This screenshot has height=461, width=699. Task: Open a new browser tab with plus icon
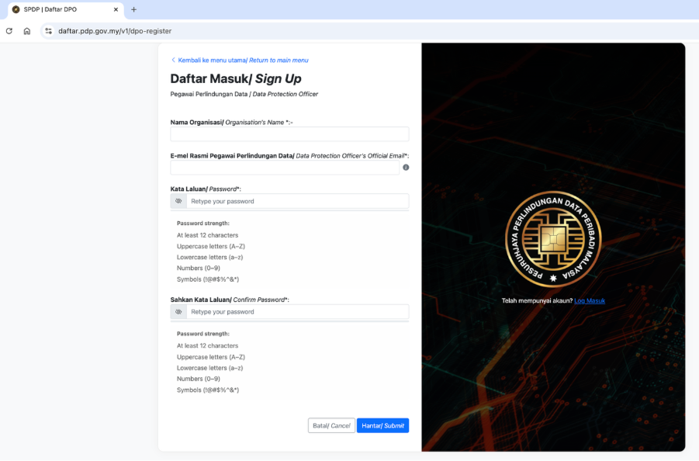[133, 9]
